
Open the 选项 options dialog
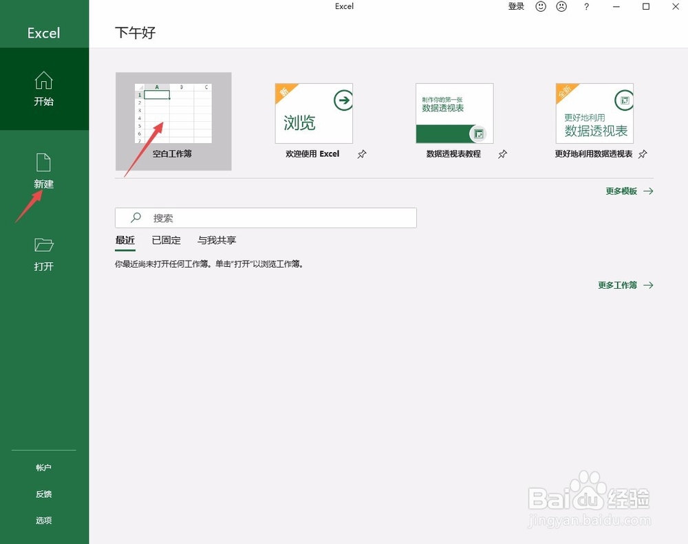(x=44, y=521)
